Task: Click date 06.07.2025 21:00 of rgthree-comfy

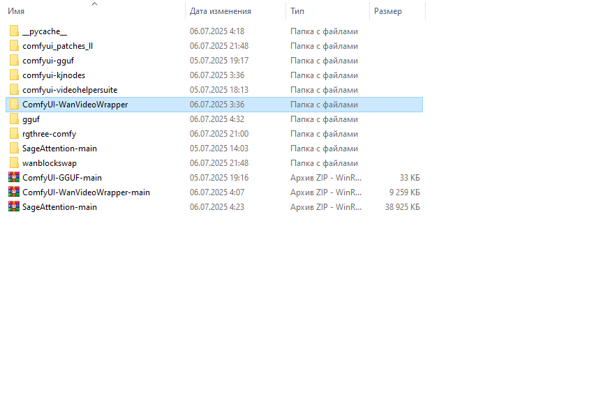Action: 219,134
